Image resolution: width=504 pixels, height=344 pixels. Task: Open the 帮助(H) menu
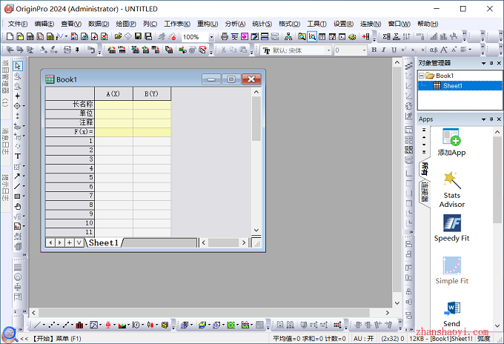click(428, 24)
